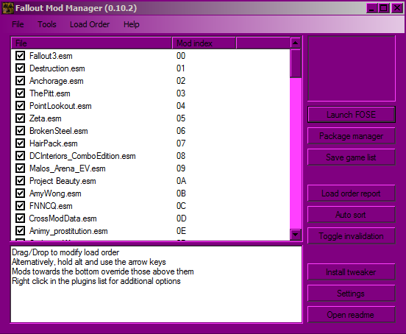Click Open readme button
406x334 pixels.
pyautogui.click(x=352, y=315)
